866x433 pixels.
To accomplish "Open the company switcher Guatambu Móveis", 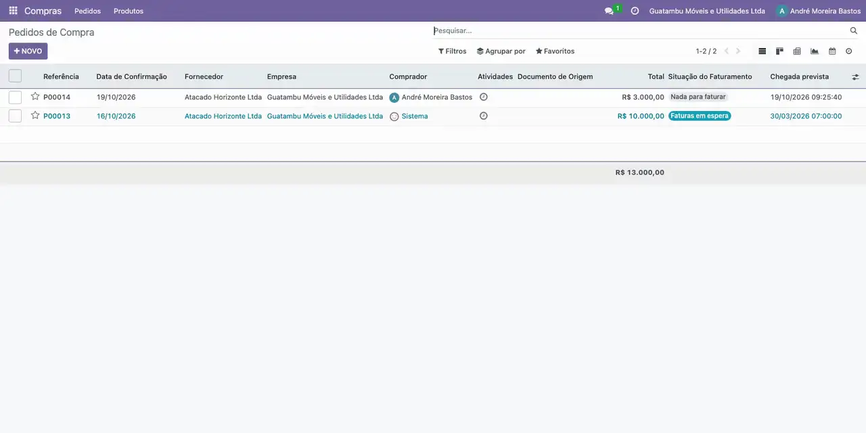I will click(707, 11).
